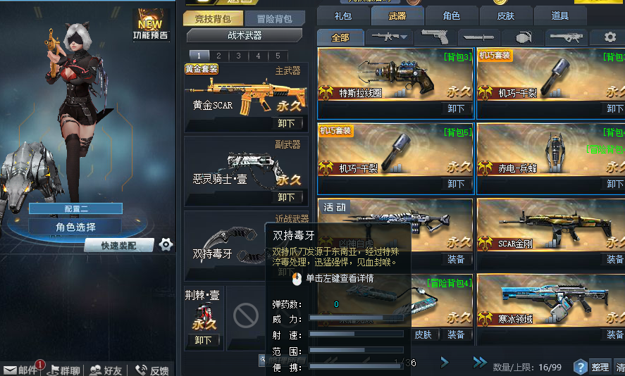Jump to last page double arrow
Screen dimensions: 625x376
coord(480,362)
